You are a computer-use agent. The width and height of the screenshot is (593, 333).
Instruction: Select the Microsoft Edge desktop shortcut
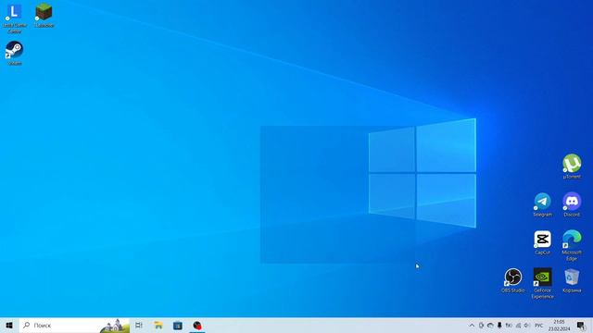tap(572, 245)
